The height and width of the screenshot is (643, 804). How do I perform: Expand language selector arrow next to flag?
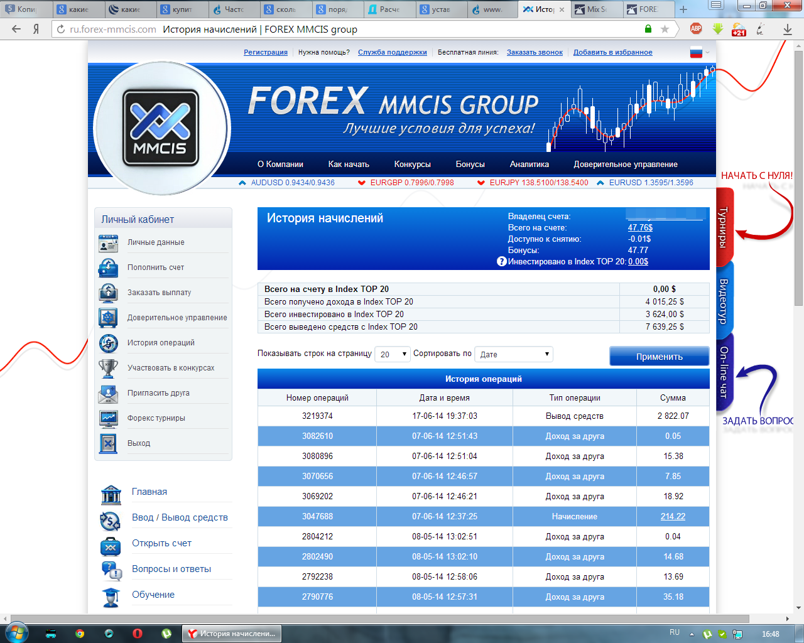[708, 53]
